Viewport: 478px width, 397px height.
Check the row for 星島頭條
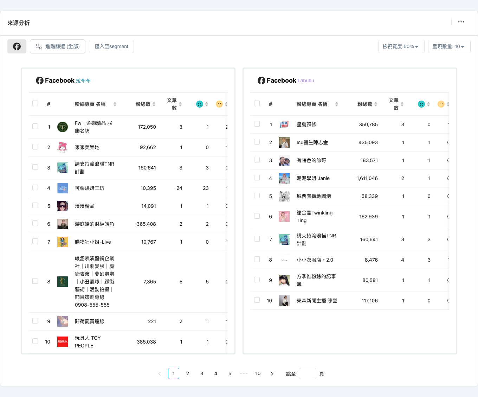[x=257, y=124]
